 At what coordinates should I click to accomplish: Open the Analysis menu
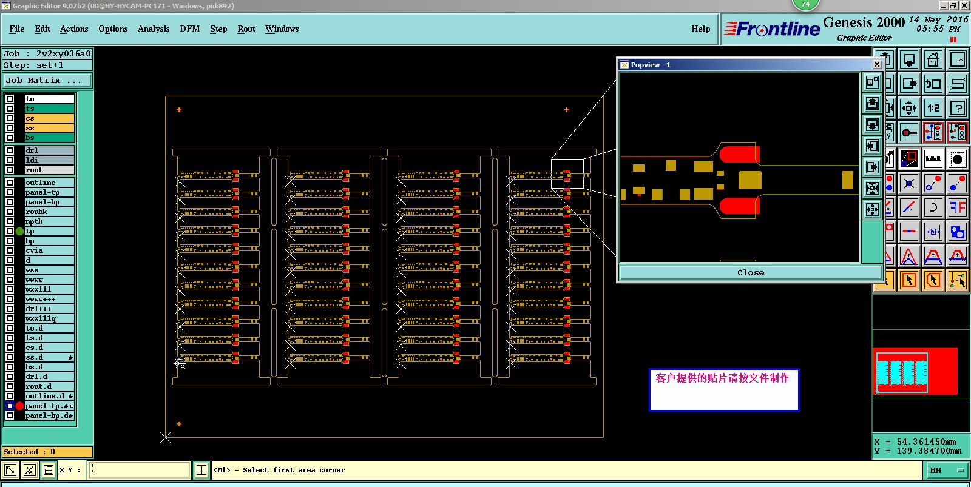[x=153, y=29]
